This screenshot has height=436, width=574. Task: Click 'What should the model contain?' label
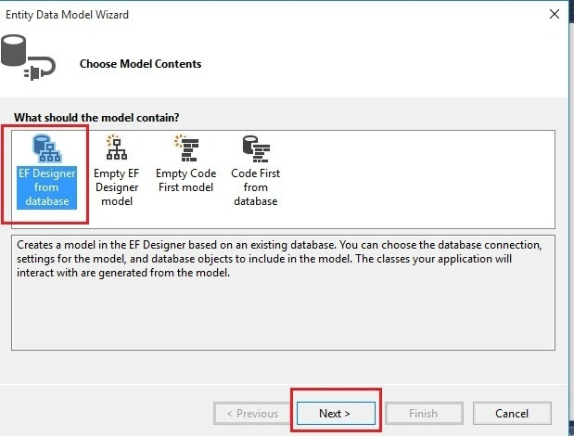click(x=96, y=118)
